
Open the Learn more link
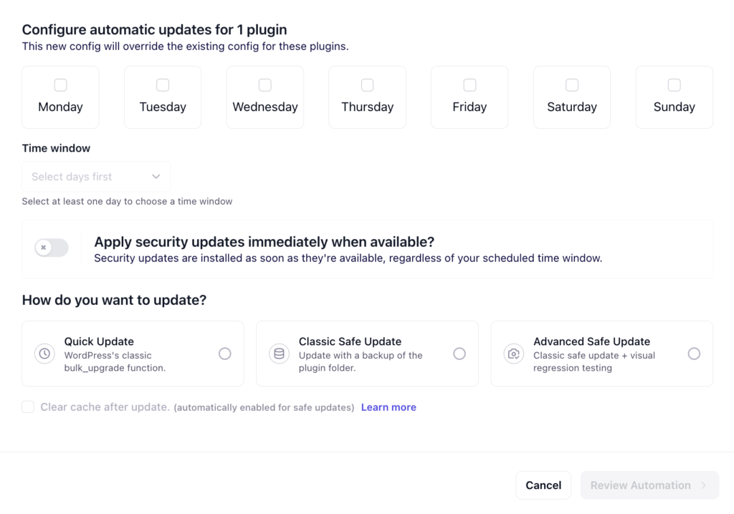[x=389, y=407]
